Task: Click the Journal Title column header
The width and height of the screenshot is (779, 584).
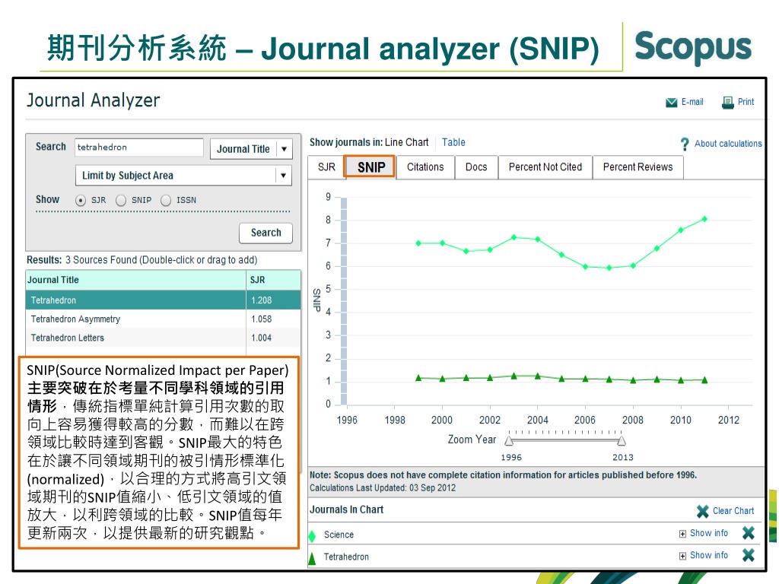Action: (x=135, y=280)
